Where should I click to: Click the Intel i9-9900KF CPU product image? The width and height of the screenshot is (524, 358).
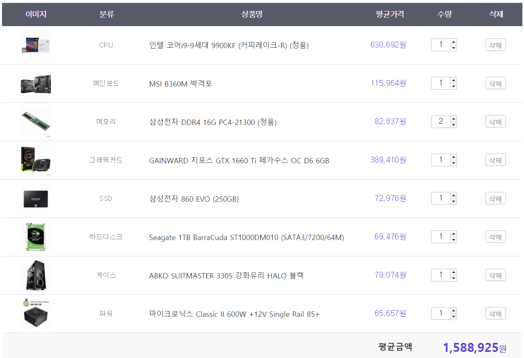pos(36,45)
